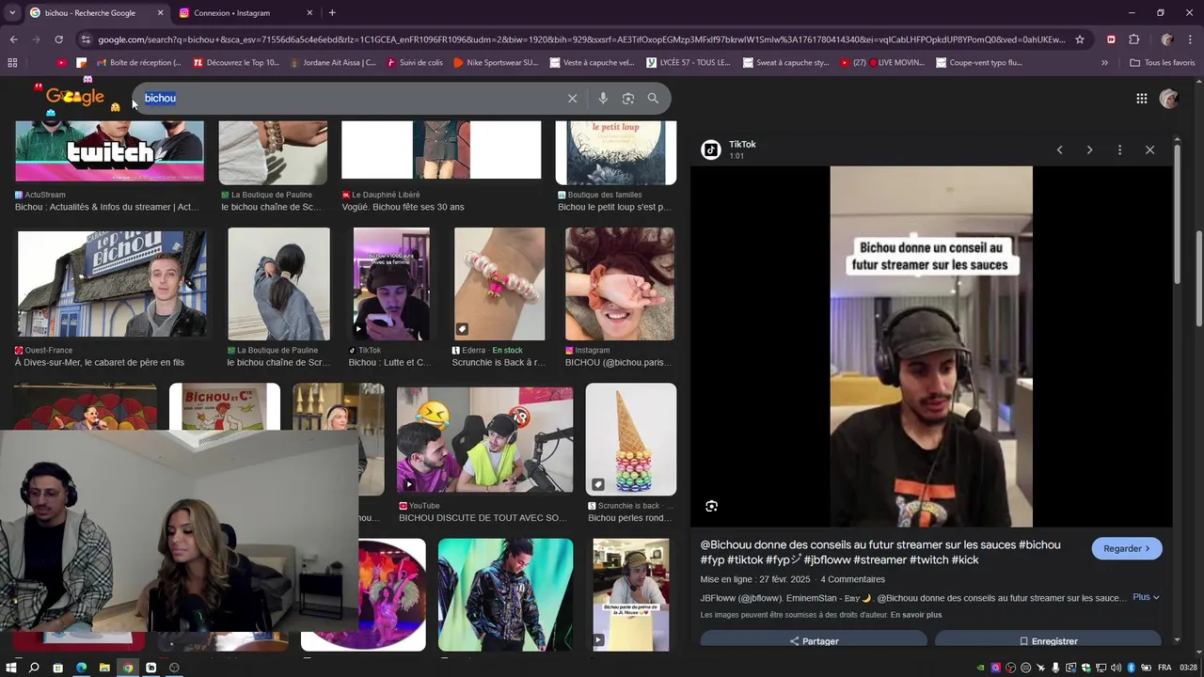Show next image in preview panel
This screenshot has width=1204, height=677.
(1089, 150)
